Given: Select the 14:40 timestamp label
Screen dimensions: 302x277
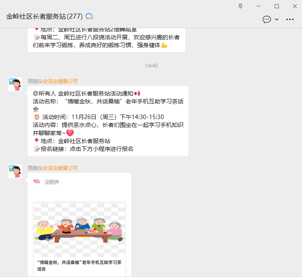Looking at the screenshot, I should point(151,66).
